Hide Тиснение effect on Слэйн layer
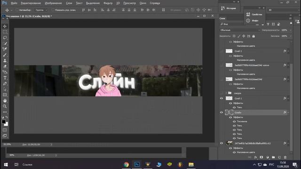The image size is (301, 169). click(234, 122)
